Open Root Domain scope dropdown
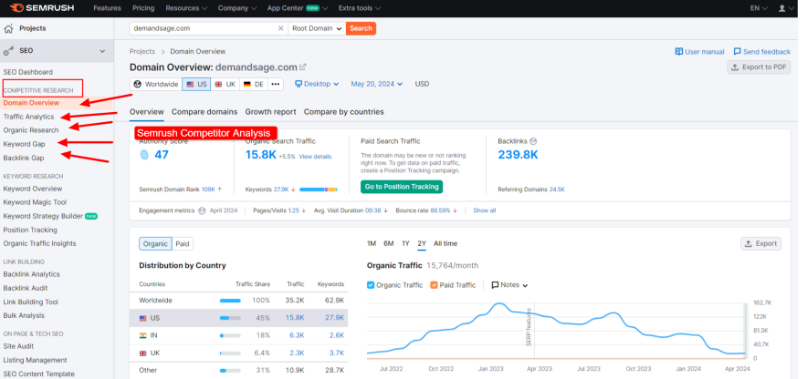The height and width of the screenshot is (379, 807). point(317,28)
